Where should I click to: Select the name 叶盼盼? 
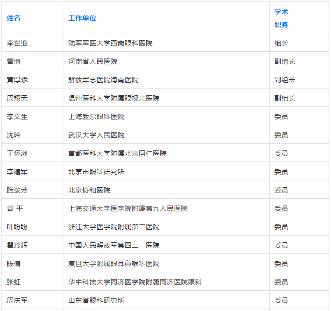17,227
